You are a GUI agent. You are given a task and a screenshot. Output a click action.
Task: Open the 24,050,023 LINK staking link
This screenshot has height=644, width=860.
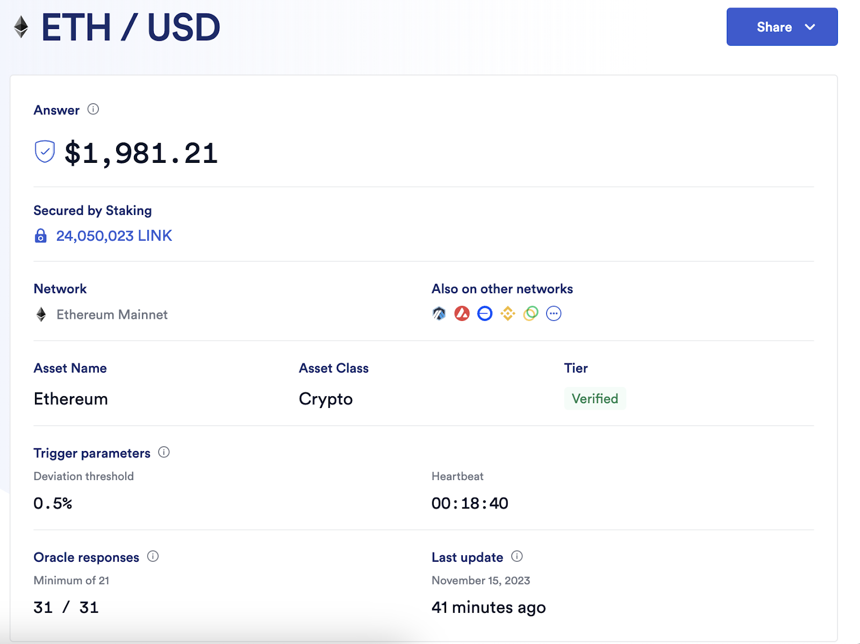coord(114,235)
